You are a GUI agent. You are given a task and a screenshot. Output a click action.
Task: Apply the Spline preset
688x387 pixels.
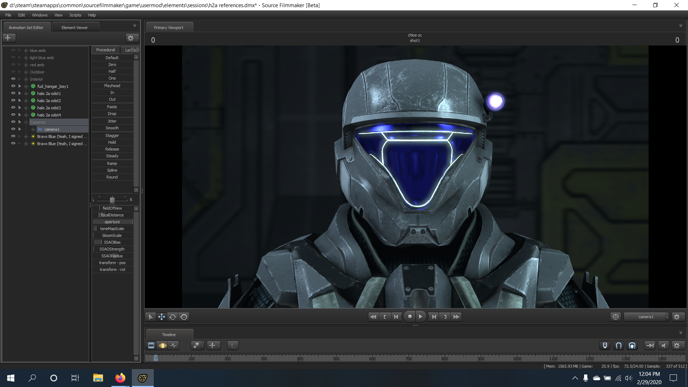(x=112, y=170)
